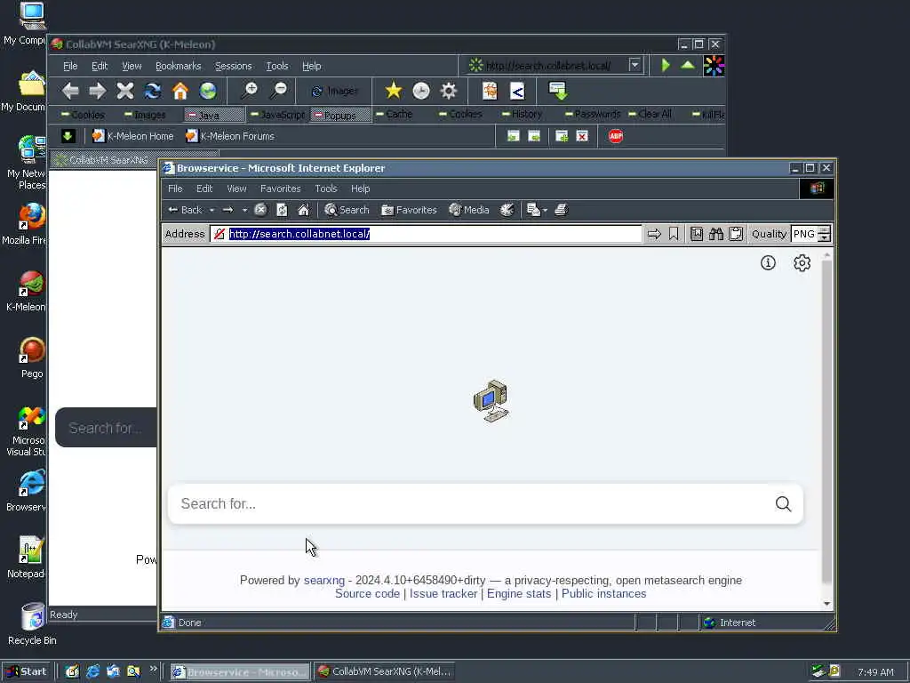Open History icon in Internet Explorer toolbar
Image resolution: width=910 pixels, height=683 pixels.
pyautogui.click(x=507, y=210)
